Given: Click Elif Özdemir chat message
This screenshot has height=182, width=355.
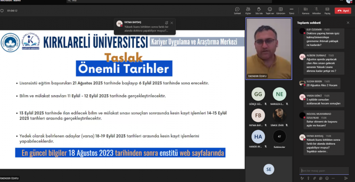Looking at the screenshot, I should point(324,39).
